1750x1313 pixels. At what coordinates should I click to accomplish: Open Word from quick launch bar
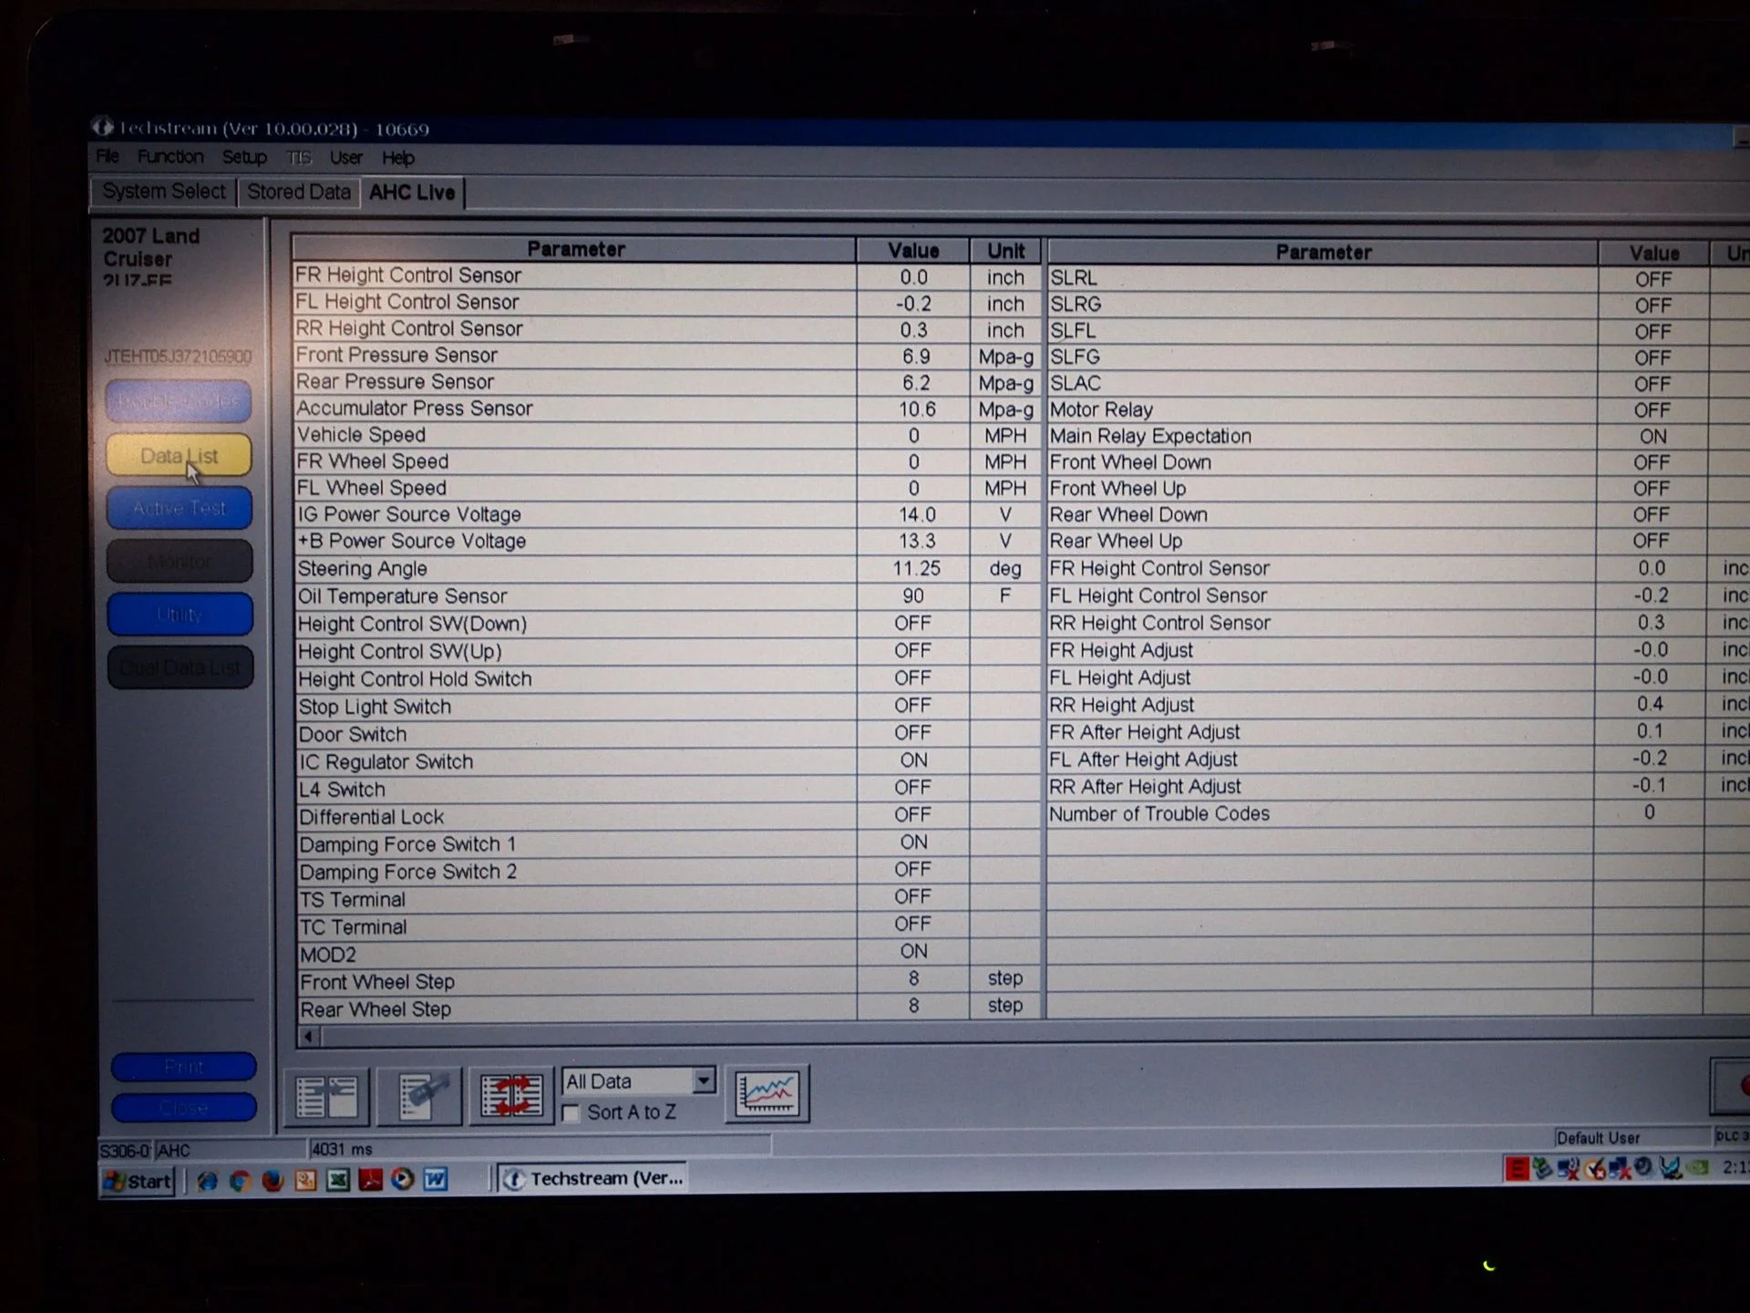(436, 1180)
